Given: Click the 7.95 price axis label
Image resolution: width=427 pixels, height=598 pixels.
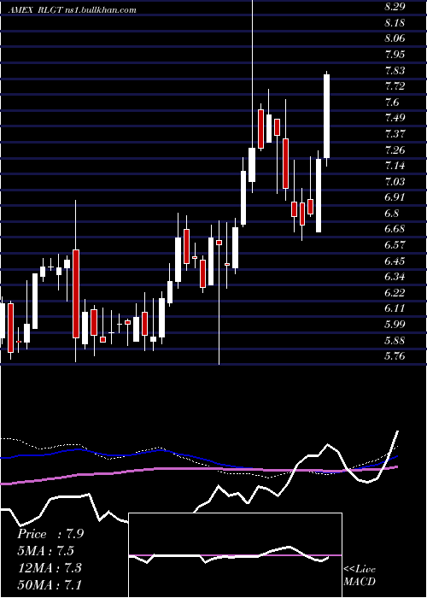Looking at the screenshot, I should (x=395, y=55).
